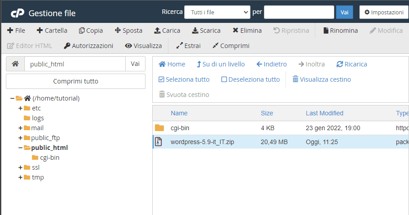Sort by Size column header
The width and height of the screenshot is (409, 215).
(x=267, y=113)
